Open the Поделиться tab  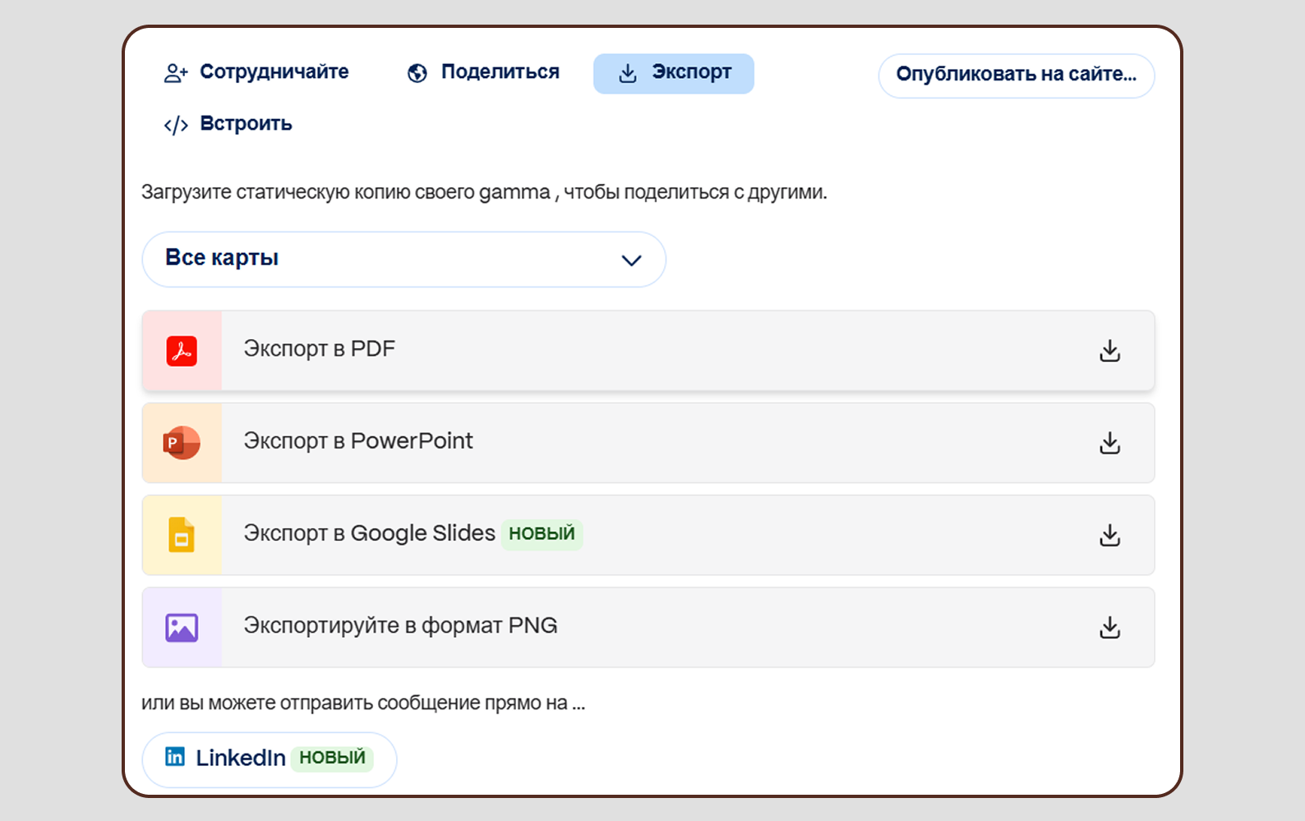[484, 73]
